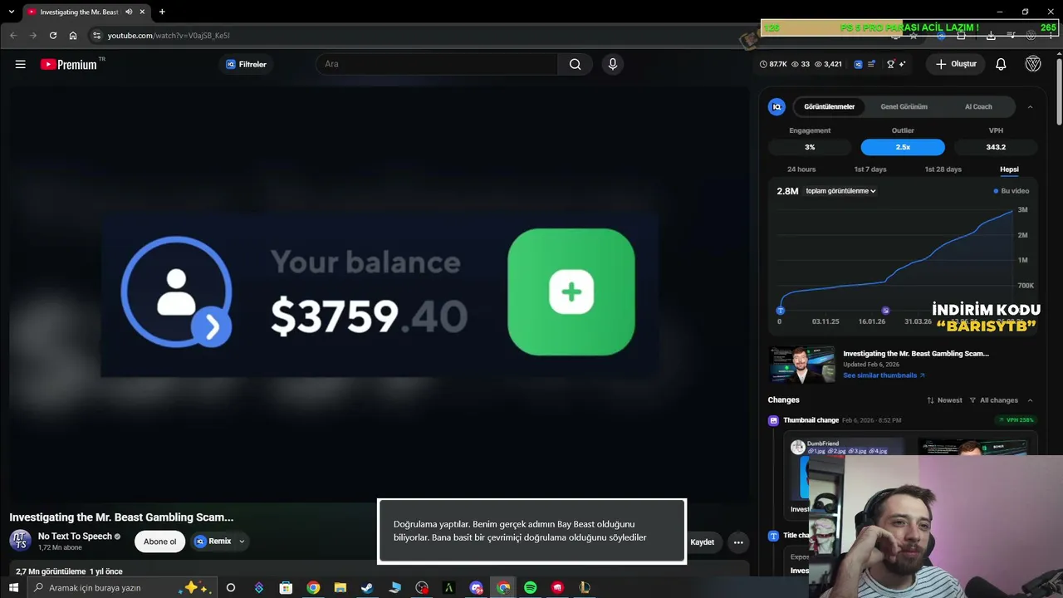Click the vidIQ icon in the masthead
Viewport: 1063px width, 598px height.
pyautogui.click(x=859, y=64)
